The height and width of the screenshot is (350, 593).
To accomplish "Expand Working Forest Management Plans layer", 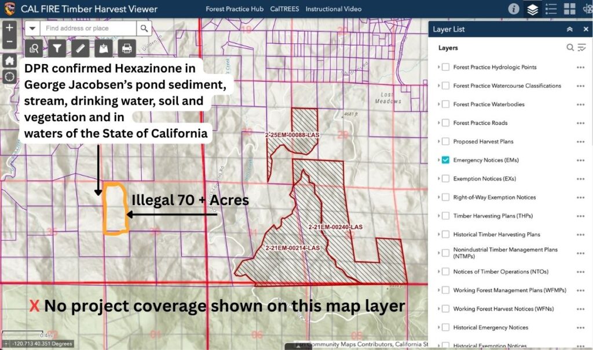I will tap(438, 290).
